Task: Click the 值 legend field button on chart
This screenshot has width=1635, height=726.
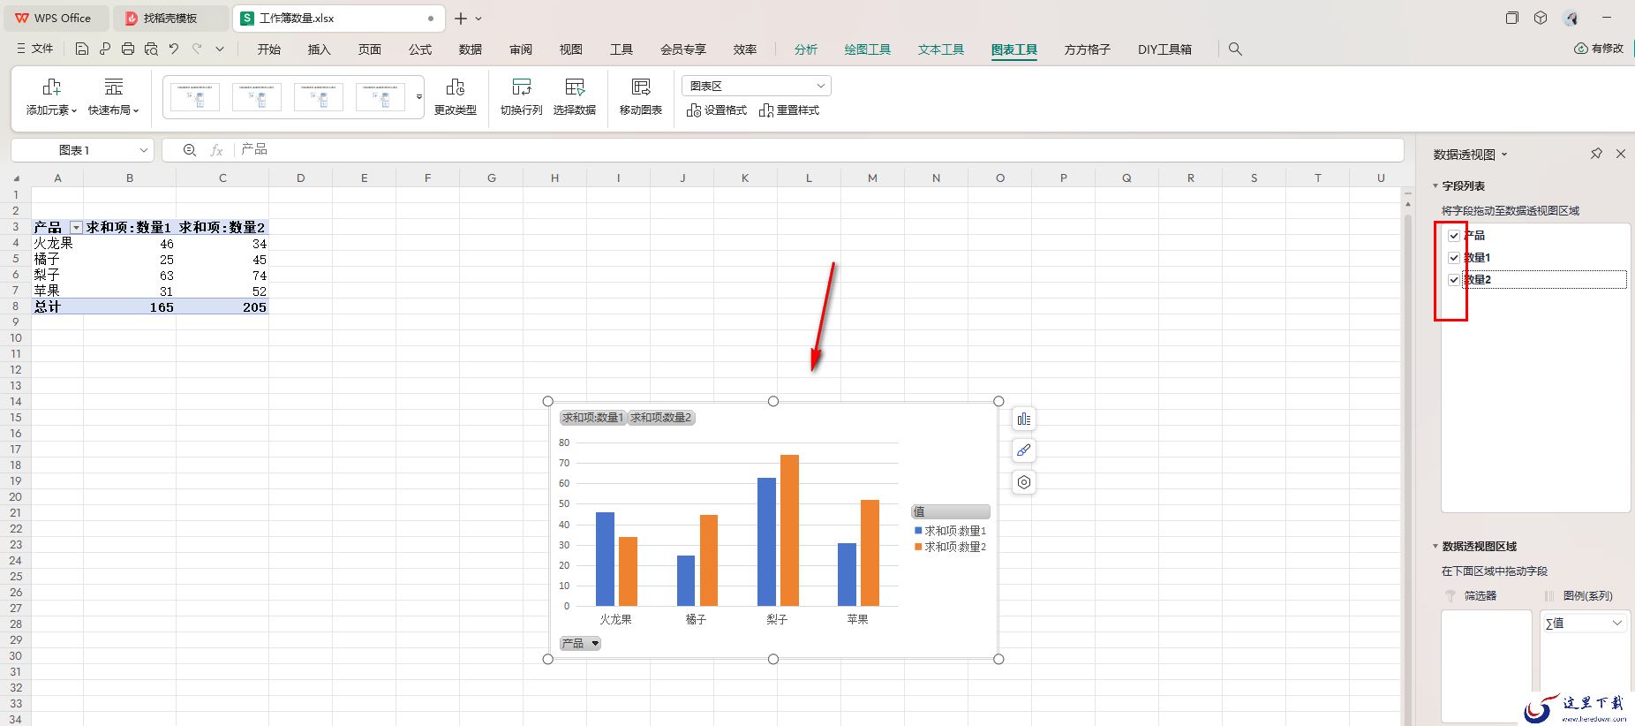Action: coord(950,511)
